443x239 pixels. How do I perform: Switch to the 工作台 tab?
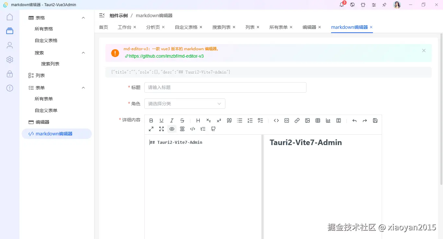(x=125, y=27)
